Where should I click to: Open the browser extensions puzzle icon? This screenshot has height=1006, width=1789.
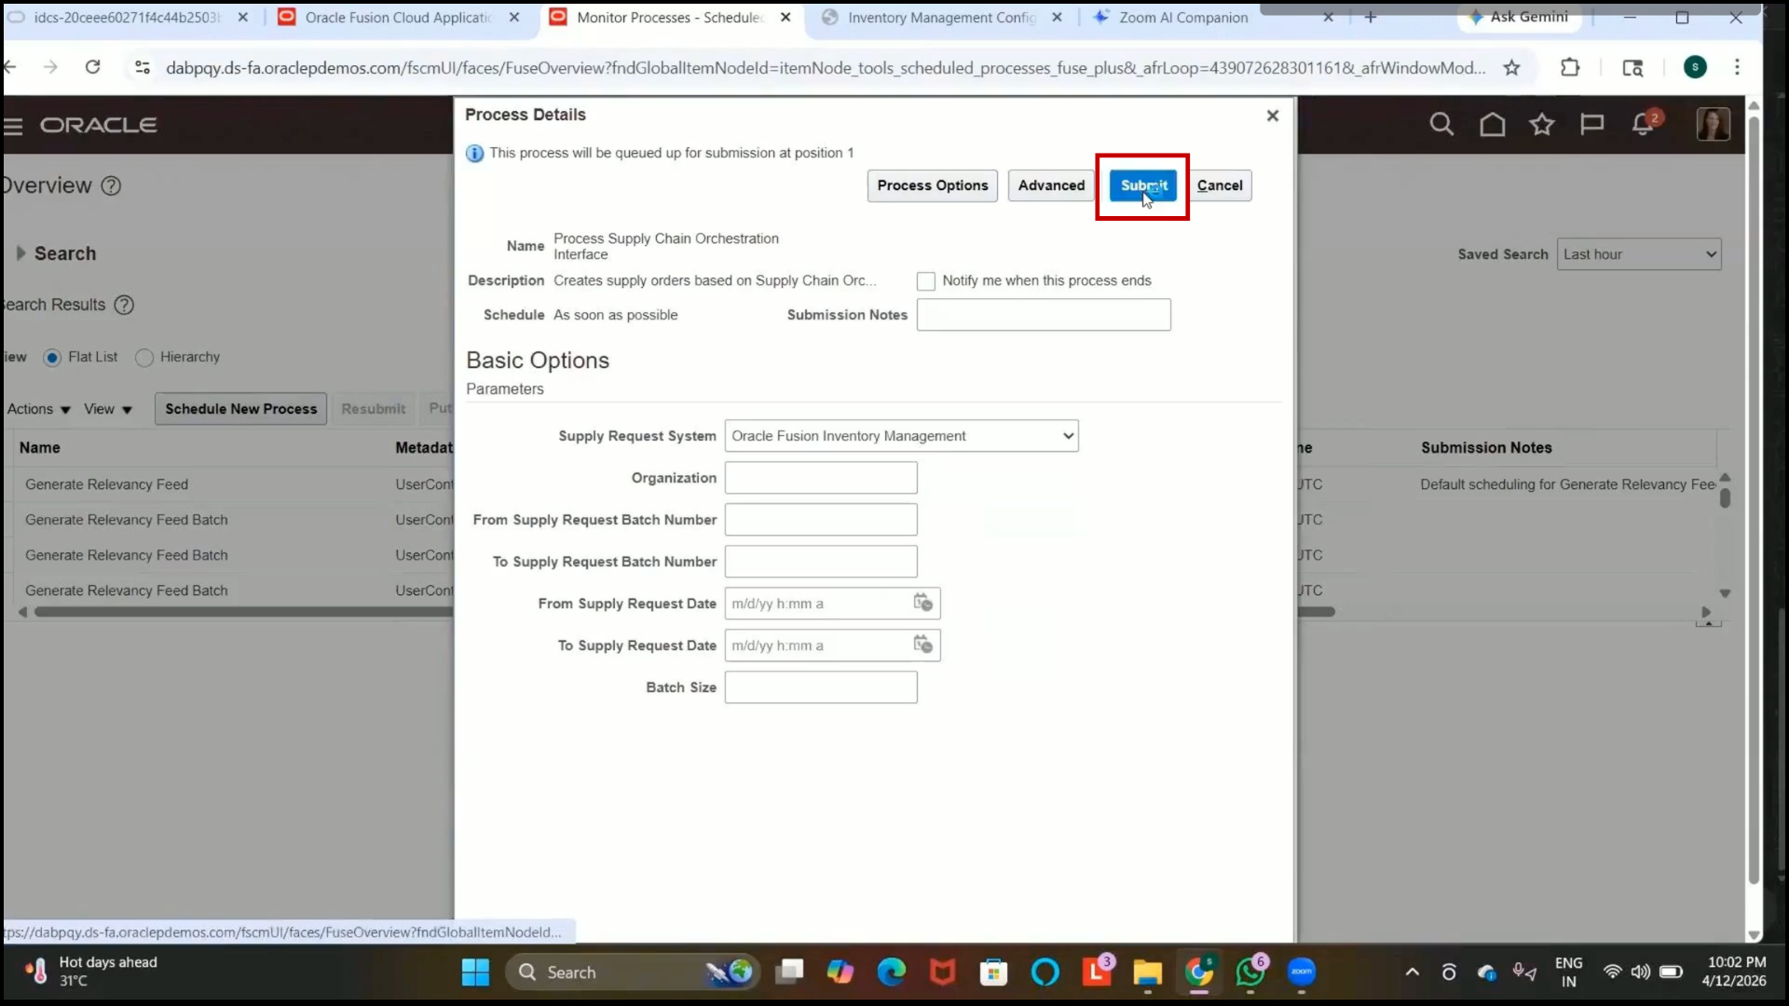tap(1570, 67)
